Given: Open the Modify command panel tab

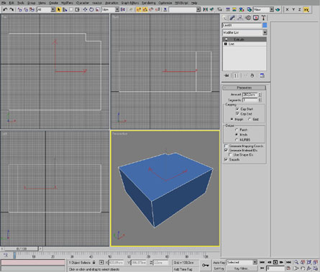Looking at the screenshot, I should click(x=232, y=18).
